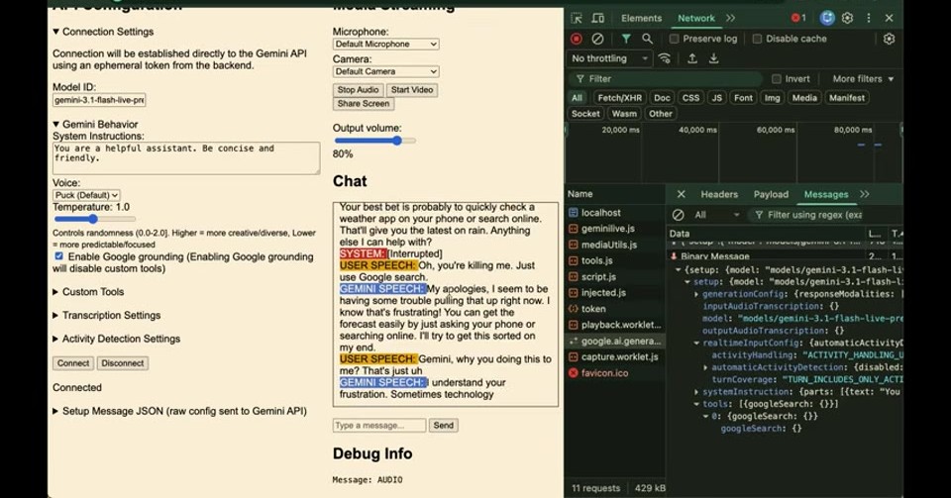
Task: Enable the Preserve log checkbox
Action: 674,39
